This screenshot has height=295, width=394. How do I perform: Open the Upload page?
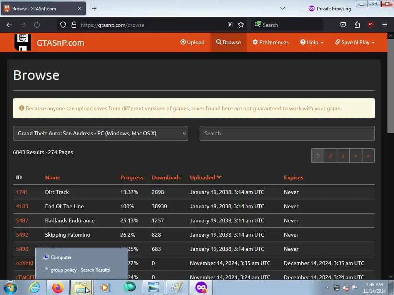tap(192, 42)
